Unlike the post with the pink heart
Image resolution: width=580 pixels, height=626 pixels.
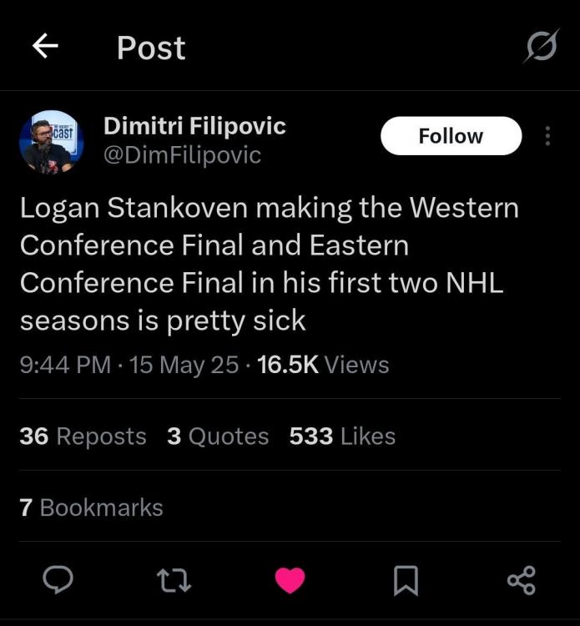point(290,580)
